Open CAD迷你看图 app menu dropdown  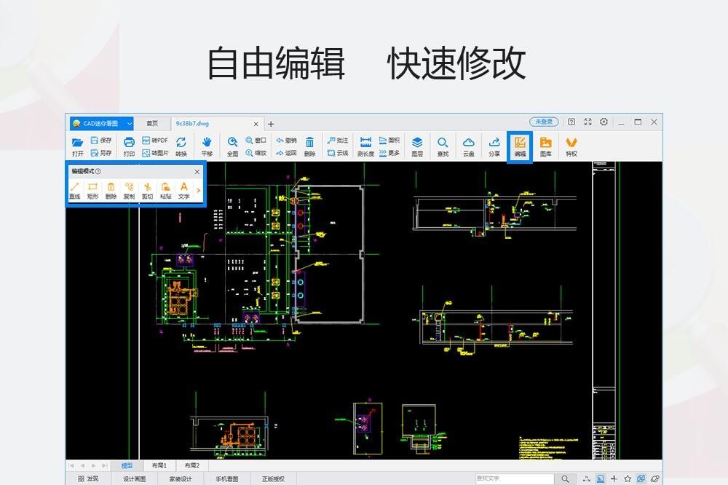(130, 123)
